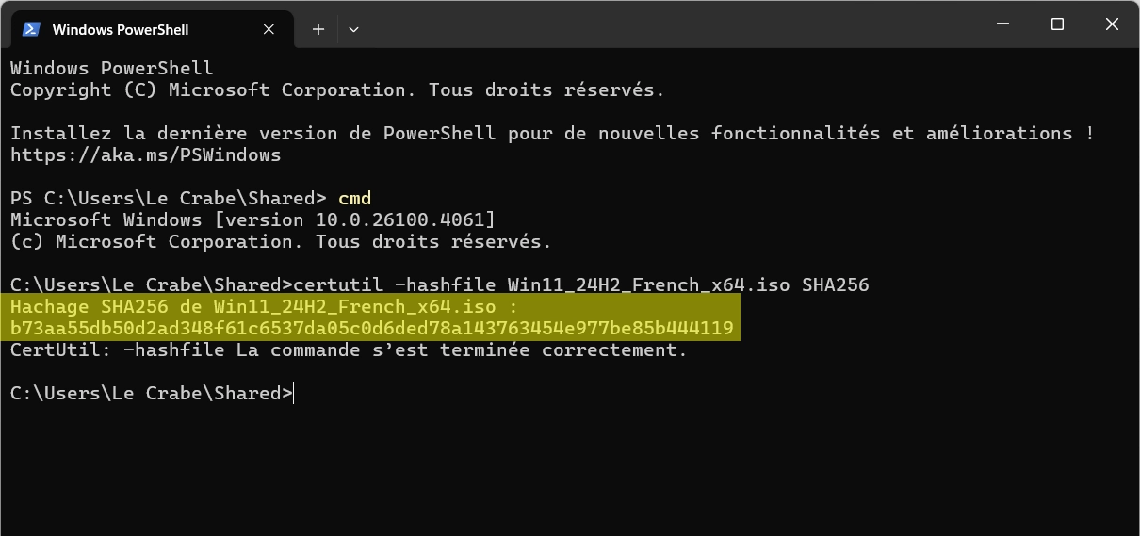Select the Windows PowerShell tab title
This screenshot has width=1140, height=536.
tap(121, 29)
